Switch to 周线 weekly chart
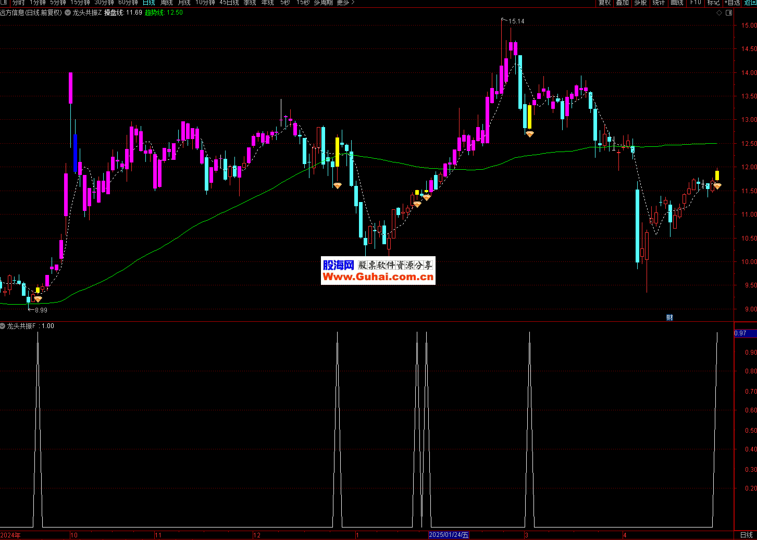This screenshot has width=757, height=540. [167, 3]
